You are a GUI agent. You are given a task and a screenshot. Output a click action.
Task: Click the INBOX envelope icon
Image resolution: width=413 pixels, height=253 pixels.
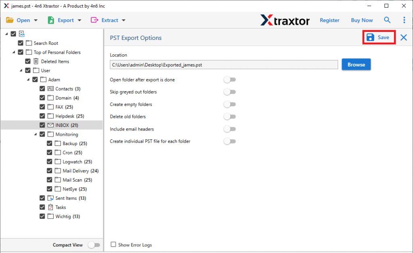pos(50,125)
